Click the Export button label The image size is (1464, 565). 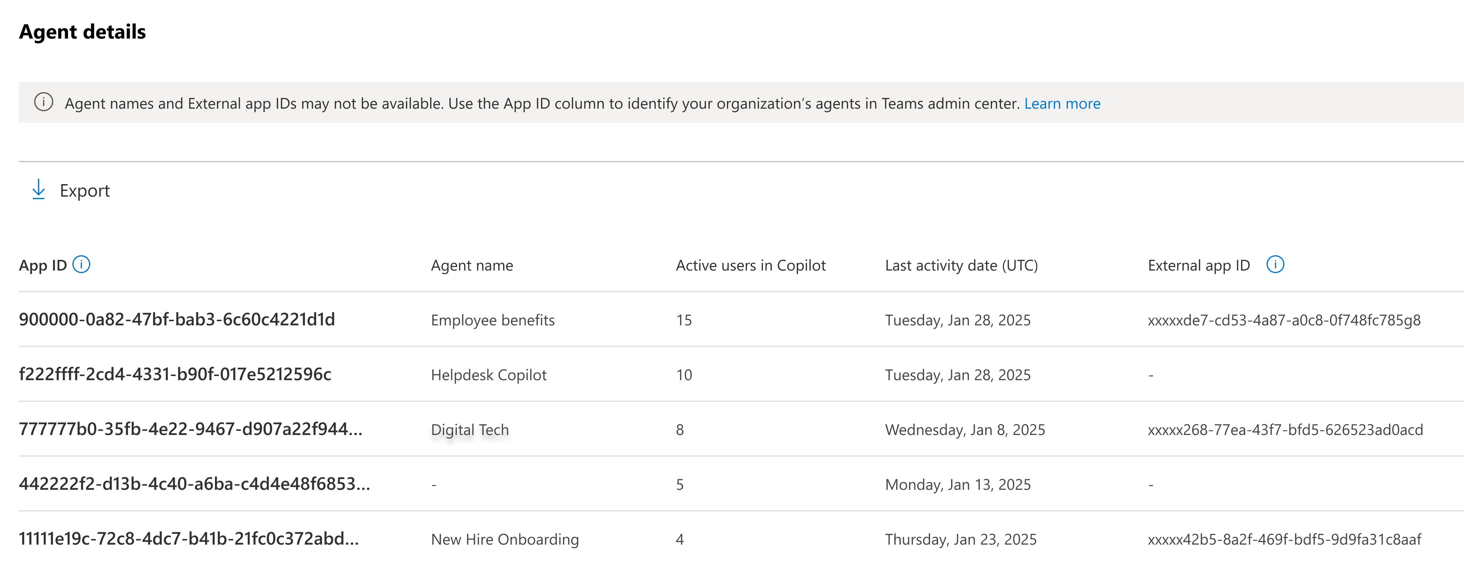(85, 191)
